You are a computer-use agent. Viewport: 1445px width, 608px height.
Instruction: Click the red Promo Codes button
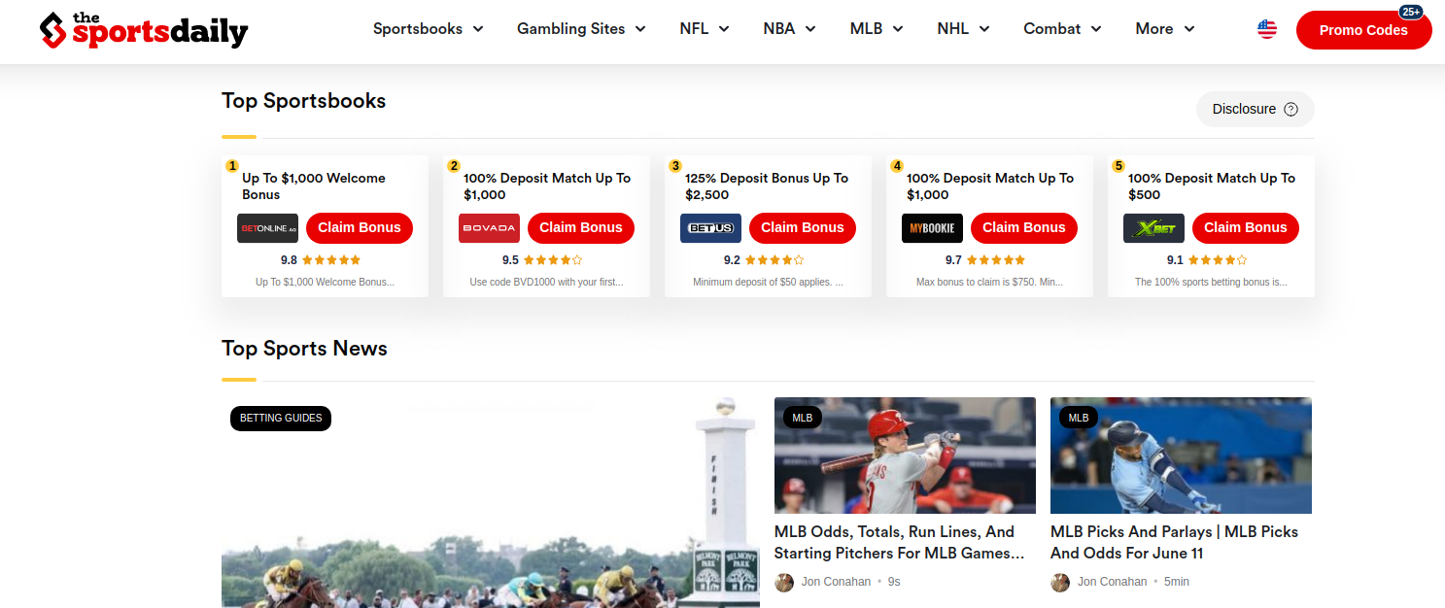click(1363, 30)
